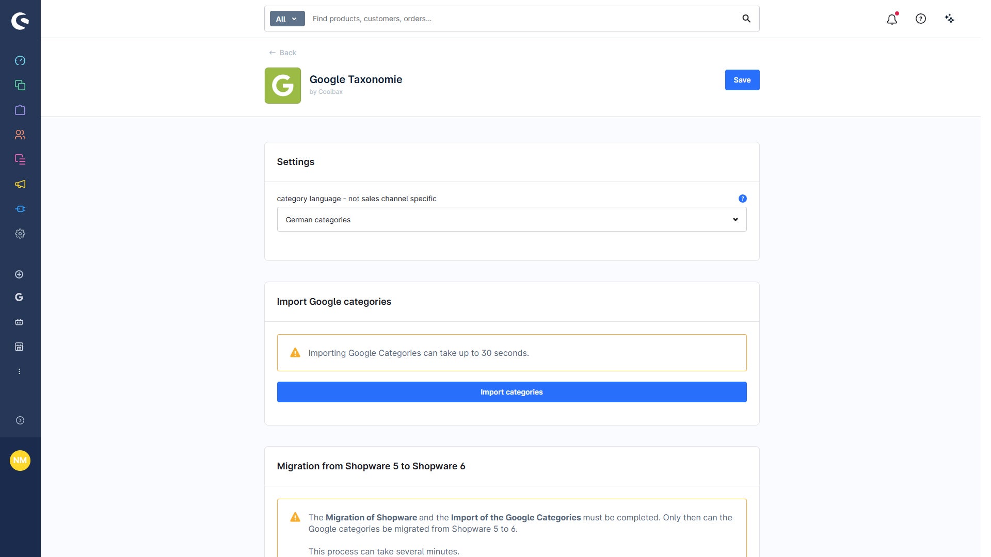Image resolution: width=991 pixels, height=557 pixels.
Task: Open the Settings gear icon
Action: [x=20, y=234]
